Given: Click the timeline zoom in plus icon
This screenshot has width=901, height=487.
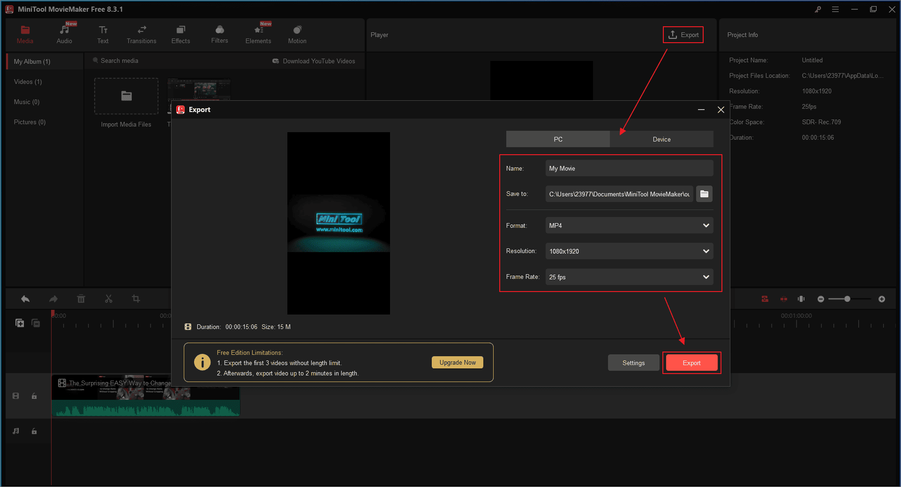Looking at the screenshot, I should 882,299.
